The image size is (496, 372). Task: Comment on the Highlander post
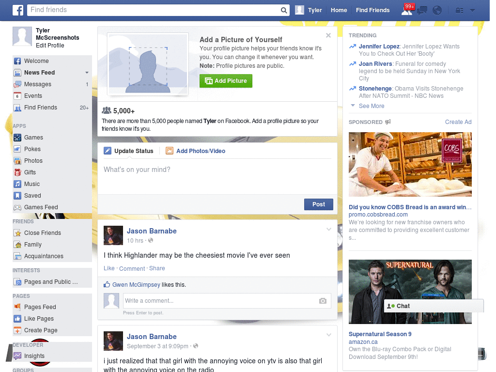(x=132, y=268)
